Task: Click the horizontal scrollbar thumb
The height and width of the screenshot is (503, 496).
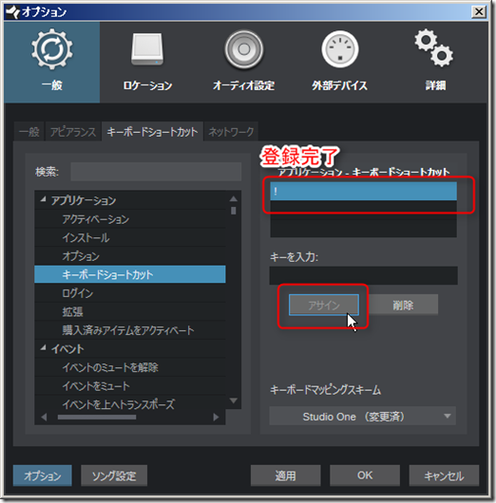Action: pyautogui.click(x=97, y=417)
